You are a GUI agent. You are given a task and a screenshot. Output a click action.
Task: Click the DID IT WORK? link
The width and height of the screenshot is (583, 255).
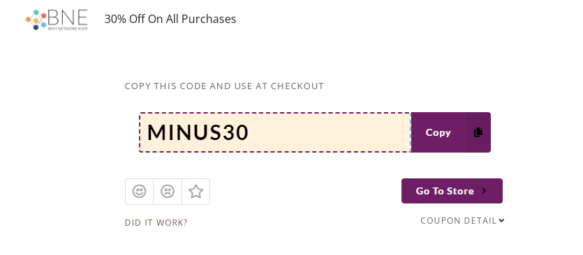pos(156,223)
